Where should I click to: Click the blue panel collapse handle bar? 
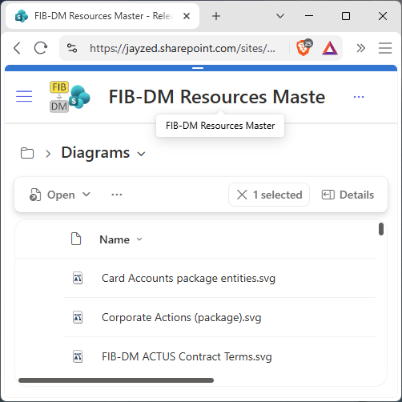pos(198,68)
